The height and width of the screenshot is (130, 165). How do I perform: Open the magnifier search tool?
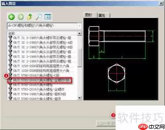[x=39, y=17]
